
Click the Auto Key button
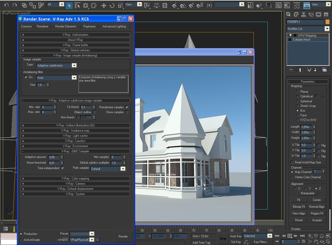(x=236, y=236)
